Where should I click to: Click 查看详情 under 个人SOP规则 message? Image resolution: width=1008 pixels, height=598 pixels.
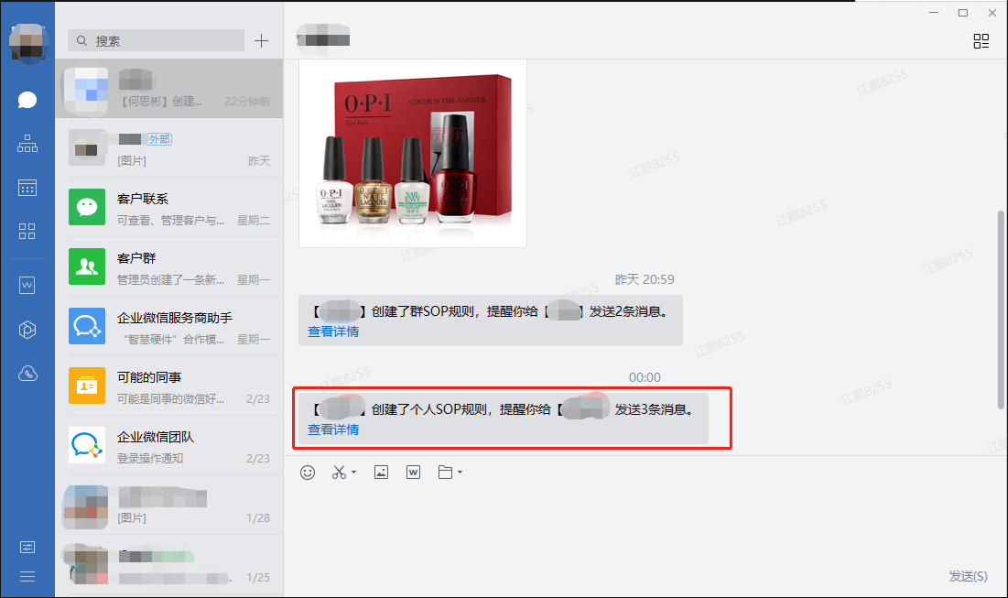(333, 429)
